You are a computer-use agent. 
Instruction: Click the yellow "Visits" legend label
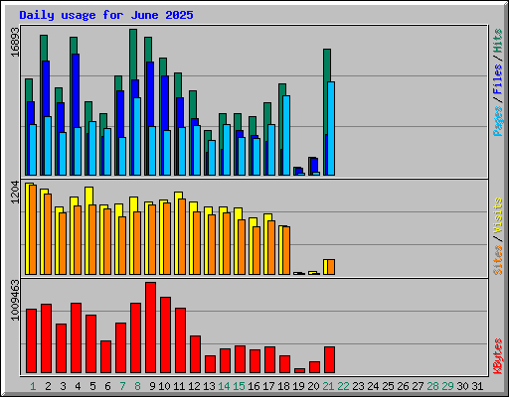click(497, 216)
